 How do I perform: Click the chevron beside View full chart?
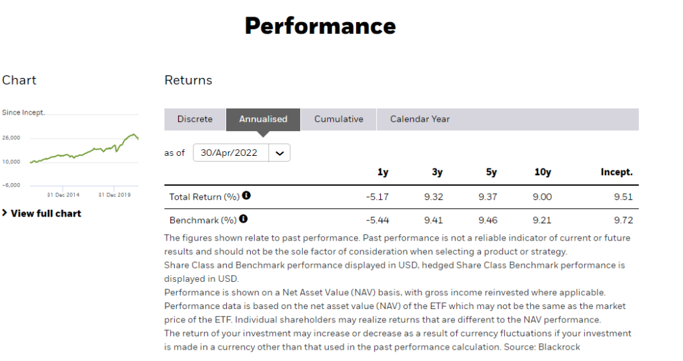pyautogui.click(x=5, y=212)
